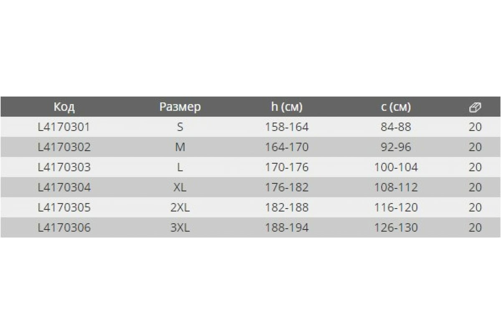Screen dimensions: 501x334
Task: Click height value 182-188
Action: click(x=287, y=207)
